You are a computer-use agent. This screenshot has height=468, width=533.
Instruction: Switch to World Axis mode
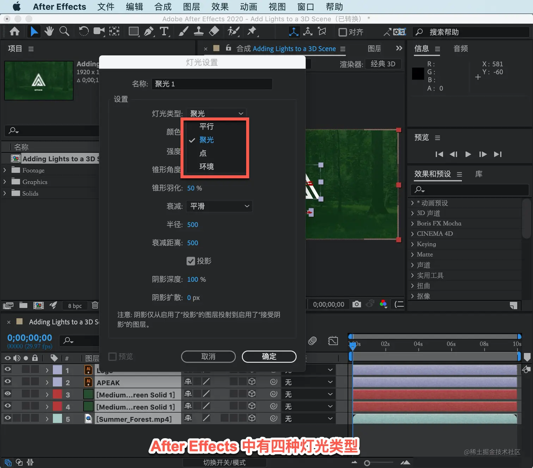pyautogui.click(x=308, y=32)
